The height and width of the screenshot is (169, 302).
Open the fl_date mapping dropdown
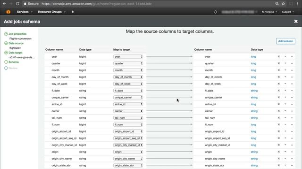(x=128, y=91)
